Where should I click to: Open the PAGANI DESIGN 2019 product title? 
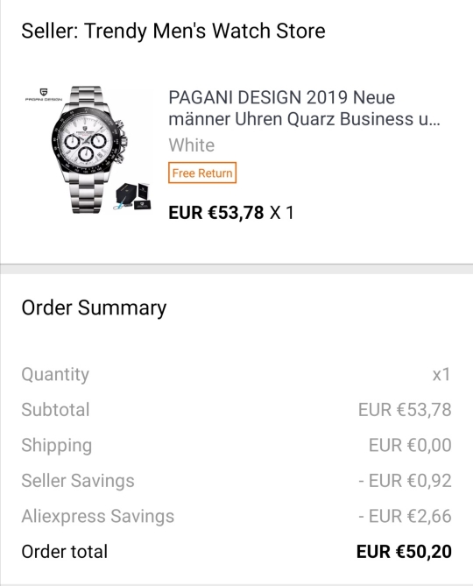coord(304,109)
